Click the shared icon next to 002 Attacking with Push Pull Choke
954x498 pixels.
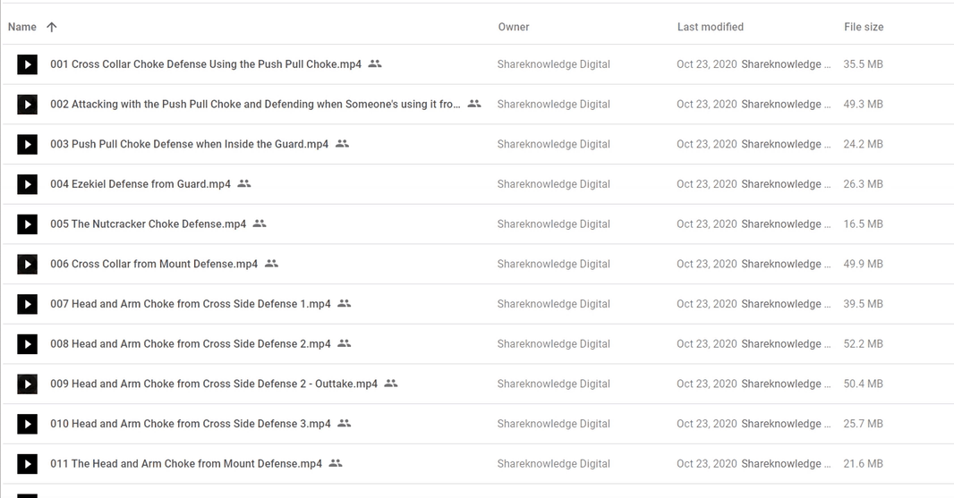tap(474, 104)
